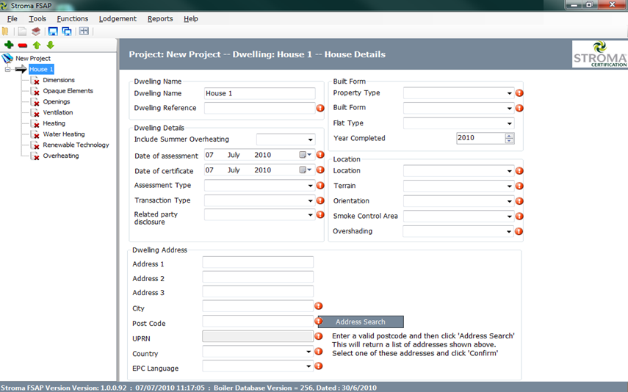The image size is (628, 392).
Task: Open Renewable Technology in the dwelling tree
Action: point(76,145)
